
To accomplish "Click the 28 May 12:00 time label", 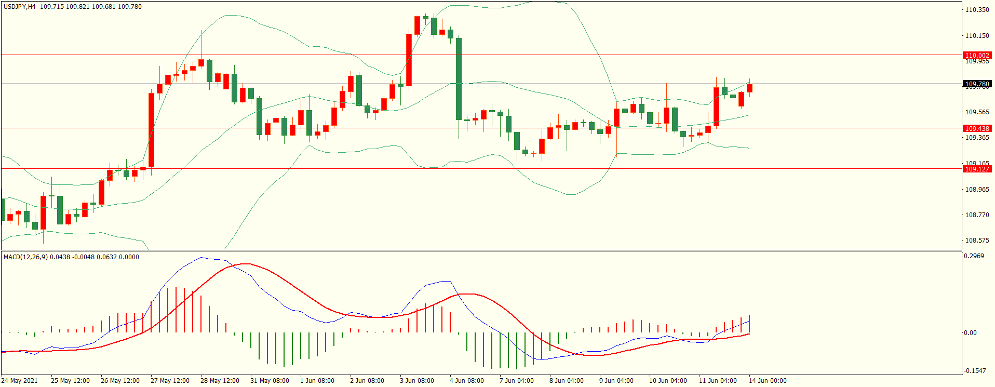I will tap(220, 381).
